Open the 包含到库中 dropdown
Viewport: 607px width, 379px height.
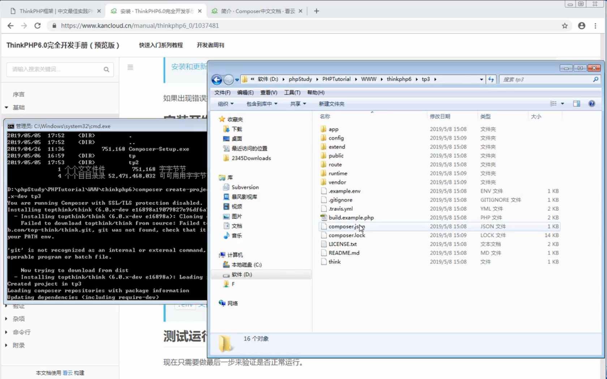[x=262, y=104]
